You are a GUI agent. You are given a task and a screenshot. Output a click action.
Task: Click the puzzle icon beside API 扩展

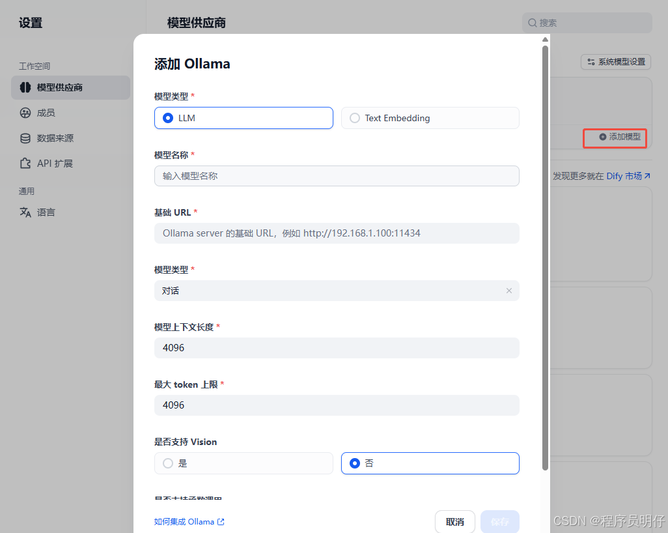(25, 164)
